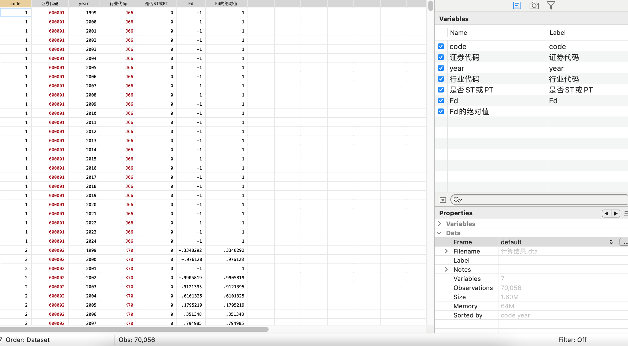This screenshot has width=628, height=346.
Task: Open the Properties panel menu icon
Action: pyautogui.click(x=626, y=214)
